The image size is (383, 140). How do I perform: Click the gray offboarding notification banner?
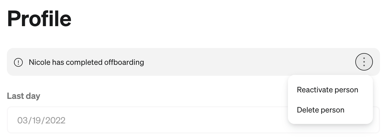pos(193,62)
